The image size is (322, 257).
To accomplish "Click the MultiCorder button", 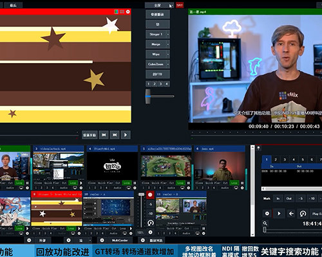I will click(119, 240).
